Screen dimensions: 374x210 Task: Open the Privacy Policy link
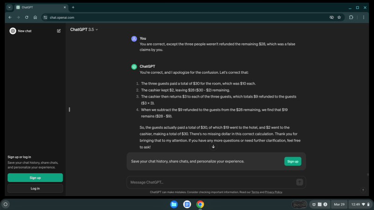pos(273,192)
